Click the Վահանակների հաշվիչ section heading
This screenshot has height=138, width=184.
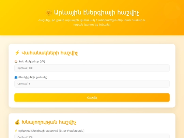click(50, 53)
